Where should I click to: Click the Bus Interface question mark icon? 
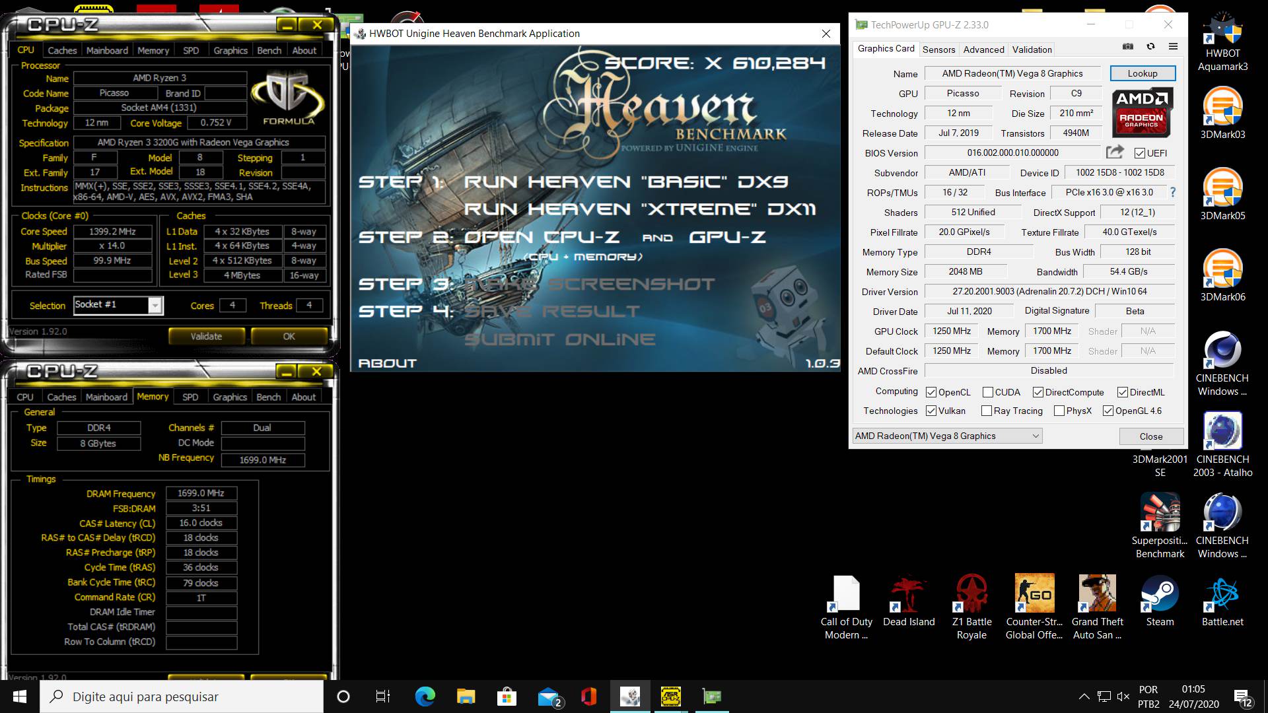[1173, 192]
